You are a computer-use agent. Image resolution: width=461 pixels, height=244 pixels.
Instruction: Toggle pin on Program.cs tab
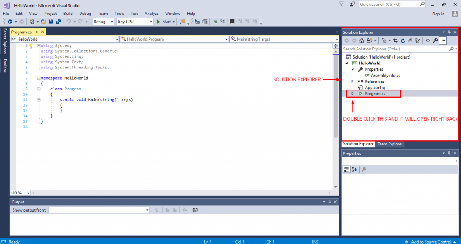(37, 32)
